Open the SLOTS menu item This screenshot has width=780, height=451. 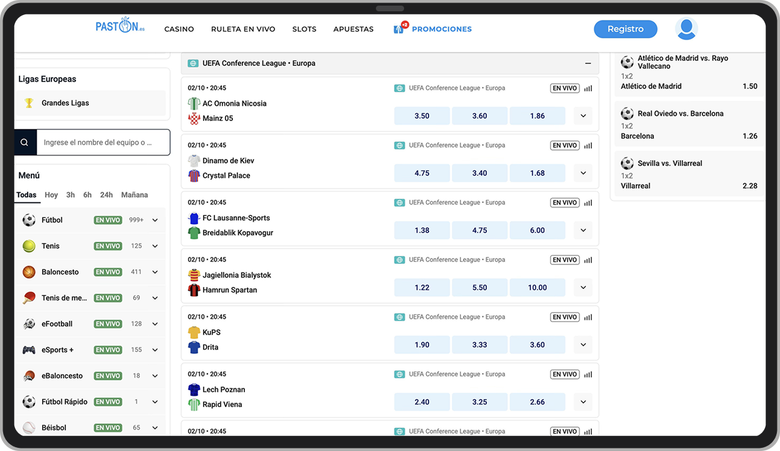point(304,29)
